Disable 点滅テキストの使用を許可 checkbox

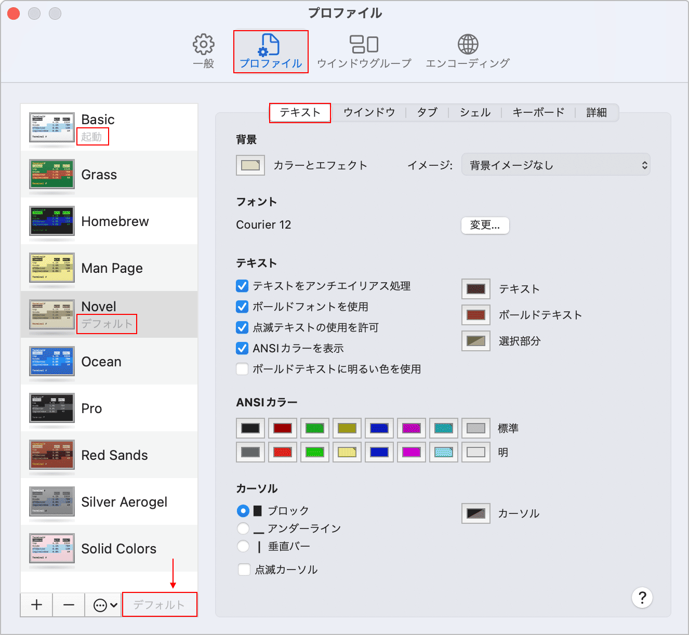[242, 327]
